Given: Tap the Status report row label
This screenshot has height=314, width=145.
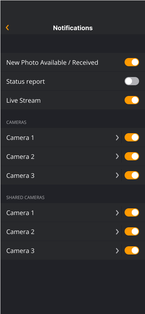Looking at the screenshot, I should (26, 82).
